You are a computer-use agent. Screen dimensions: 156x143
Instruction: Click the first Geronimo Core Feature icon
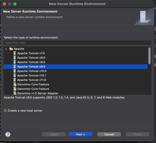pos(15,84)
